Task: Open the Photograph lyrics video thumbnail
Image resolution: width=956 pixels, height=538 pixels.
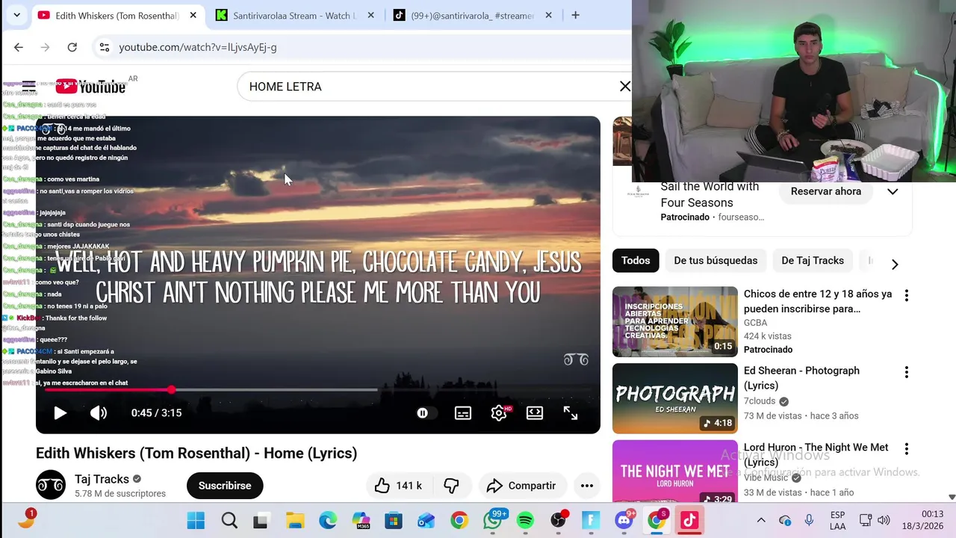Action: 675,398
